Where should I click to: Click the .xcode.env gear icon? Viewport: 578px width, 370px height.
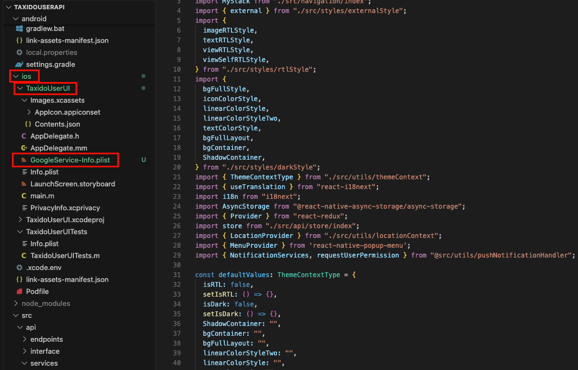(x=20, y=268)
